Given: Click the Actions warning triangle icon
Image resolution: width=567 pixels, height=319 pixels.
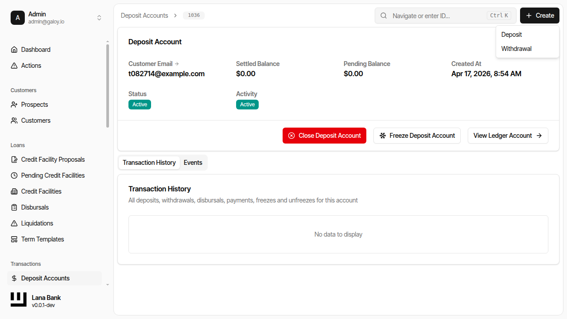Looking at the screenshot, I should (x=14, y=66).
